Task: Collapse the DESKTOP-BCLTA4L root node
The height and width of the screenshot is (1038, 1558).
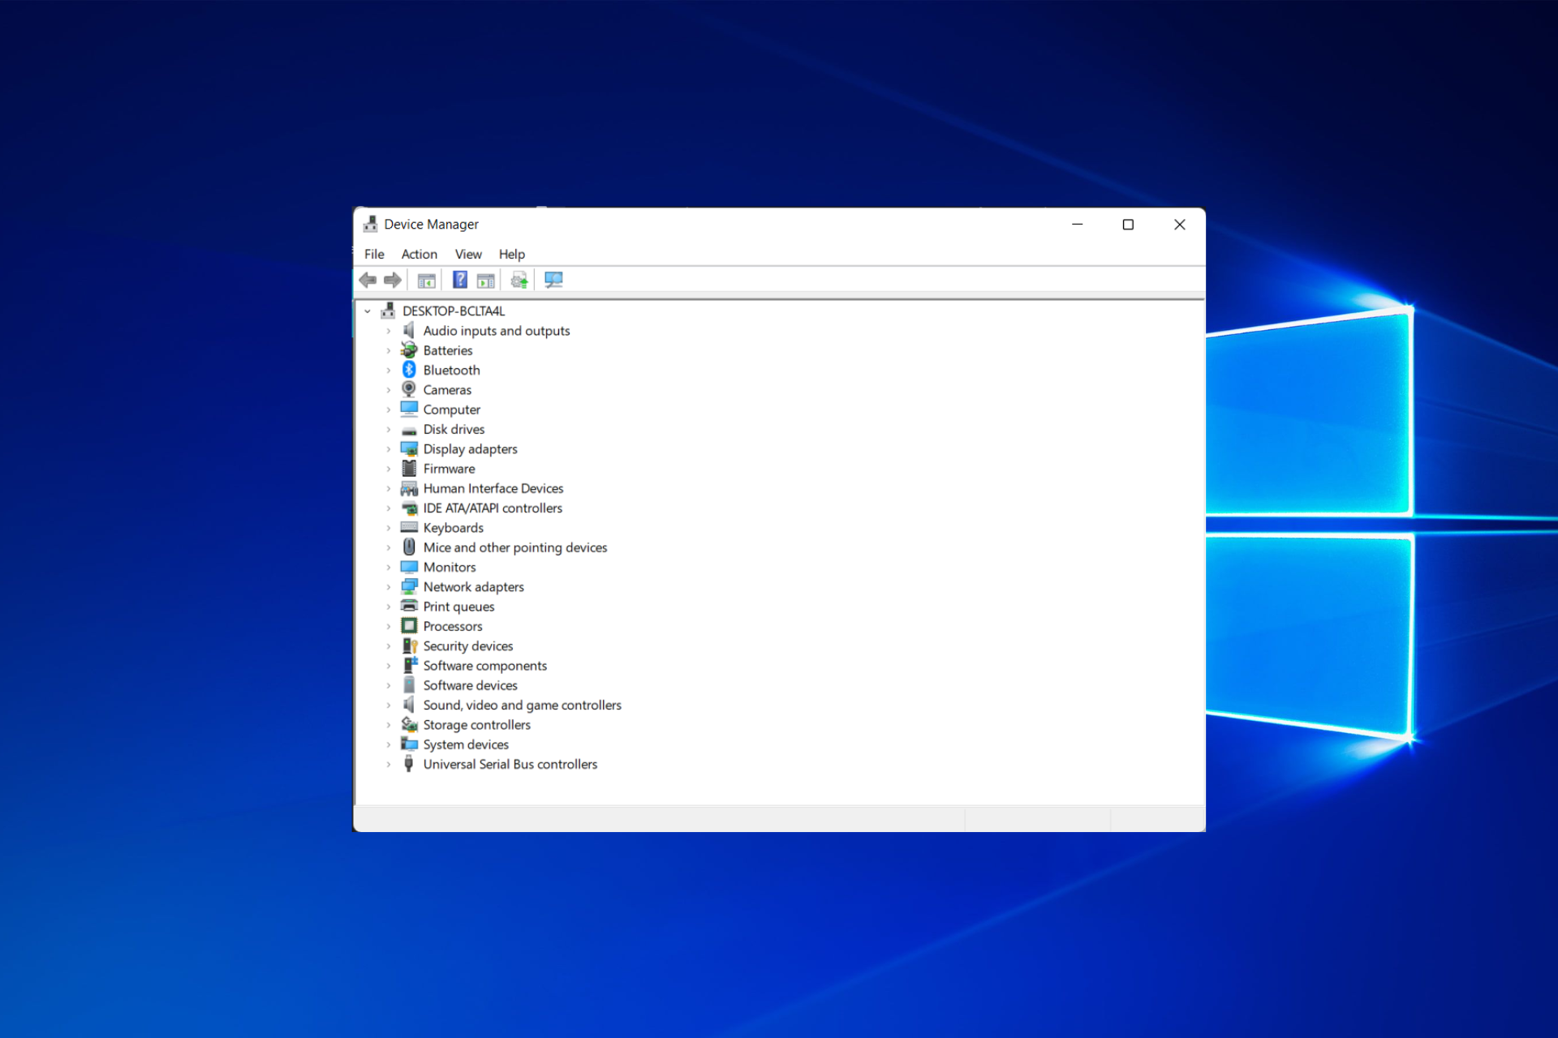Action: point(368,311)
